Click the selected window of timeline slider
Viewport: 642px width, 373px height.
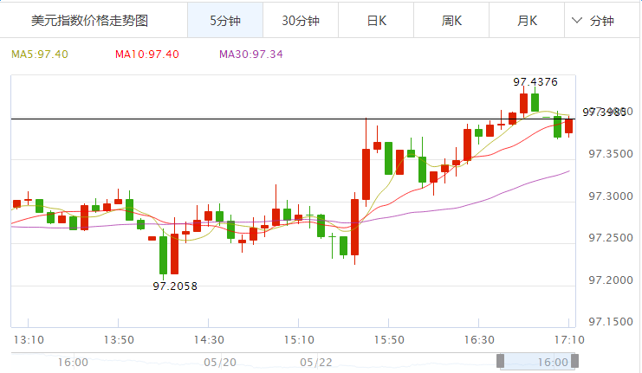(537, 362)
